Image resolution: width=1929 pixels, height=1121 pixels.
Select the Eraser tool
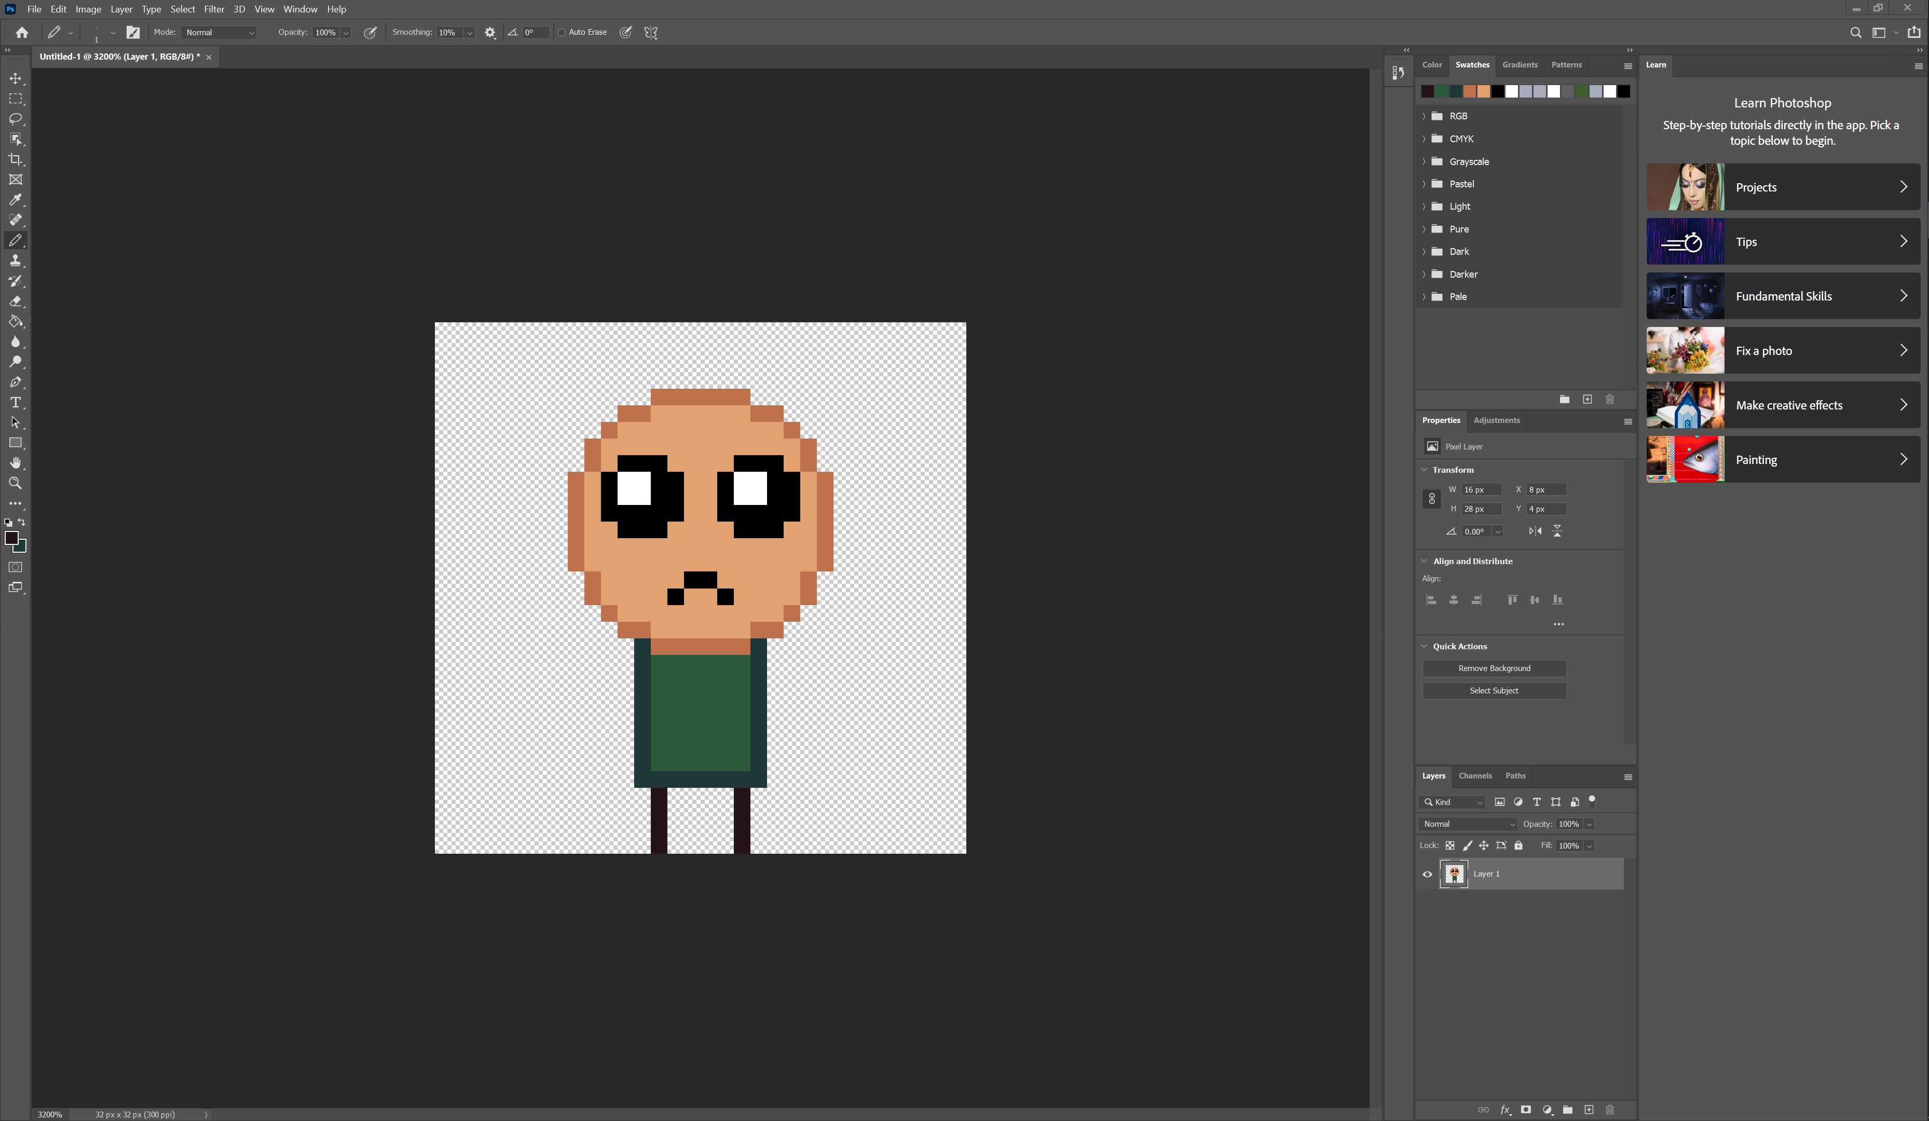click(x=16, y=301)
